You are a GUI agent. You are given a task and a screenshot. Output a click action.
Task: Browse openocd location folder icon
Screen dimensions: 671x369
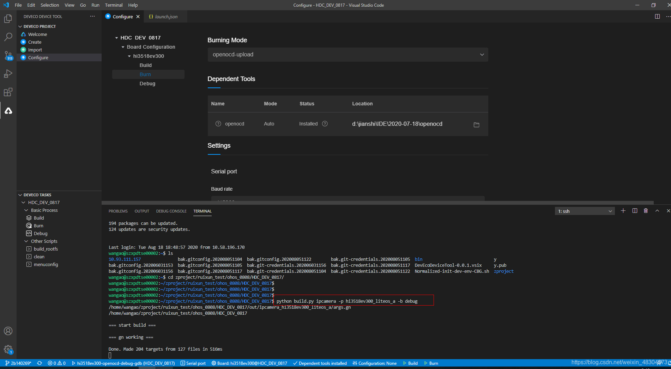[476, 124]
